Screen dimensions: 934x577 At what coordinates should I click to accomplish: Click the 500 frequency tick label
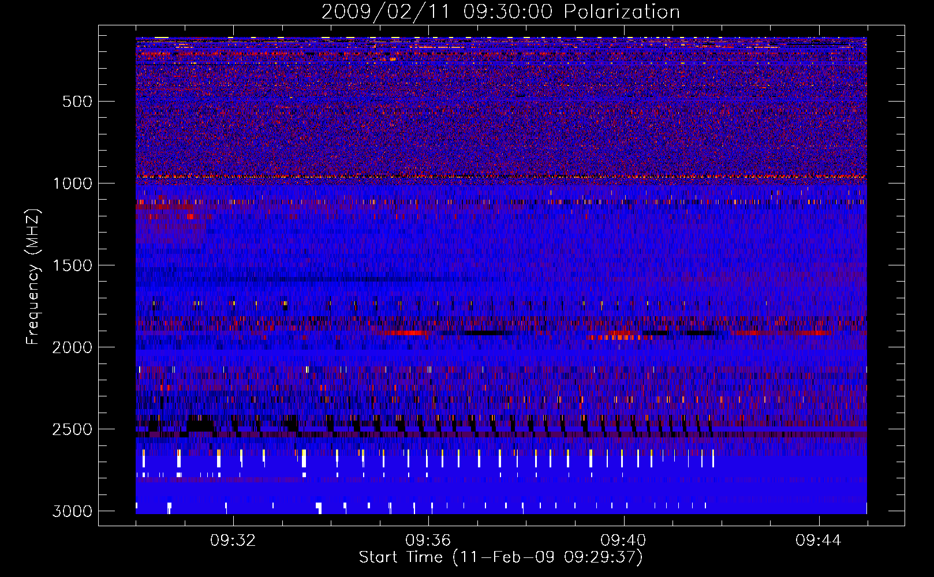pos(77,102)
